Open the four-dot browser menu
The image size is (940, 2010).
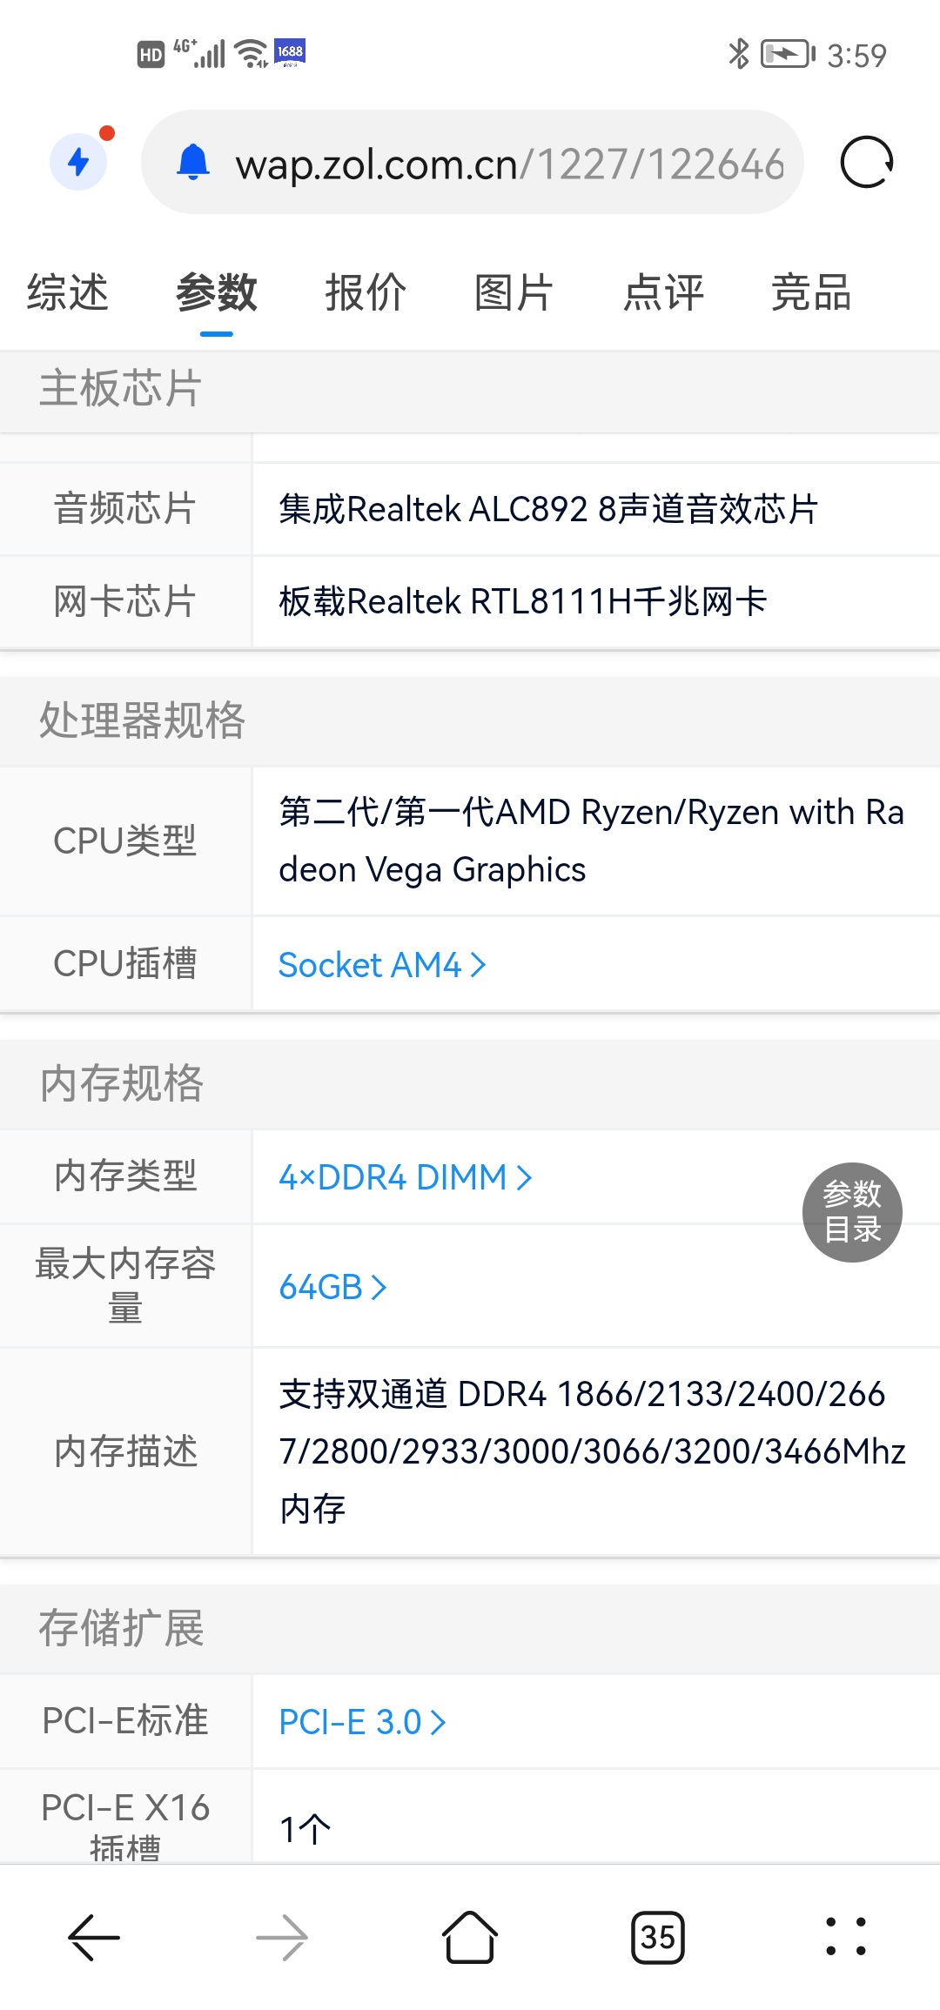(845, 1937)
